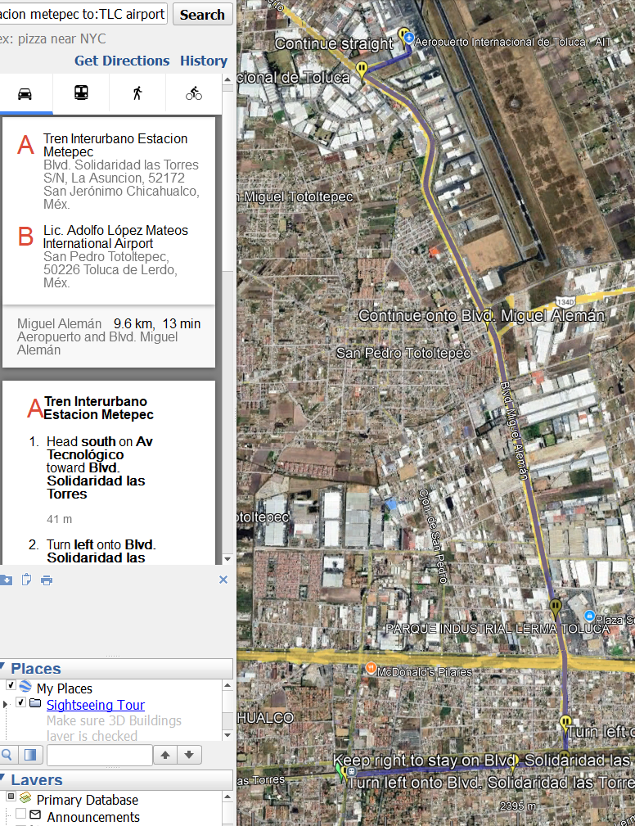This screenshot has height=826, width=635.
Task: Copy directions to clipboard icon
Action: click(26, 580)
